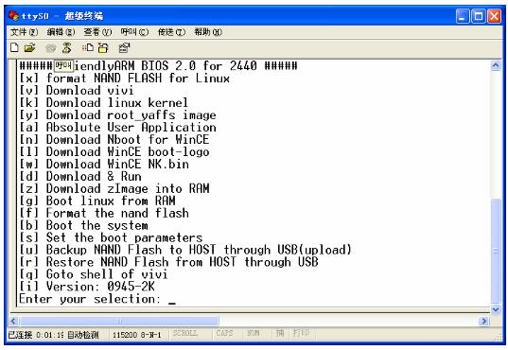Close the ttyS0 HyperTerminal window
Image resolution: width=508 pixels, height=350 pixels.
494,16
